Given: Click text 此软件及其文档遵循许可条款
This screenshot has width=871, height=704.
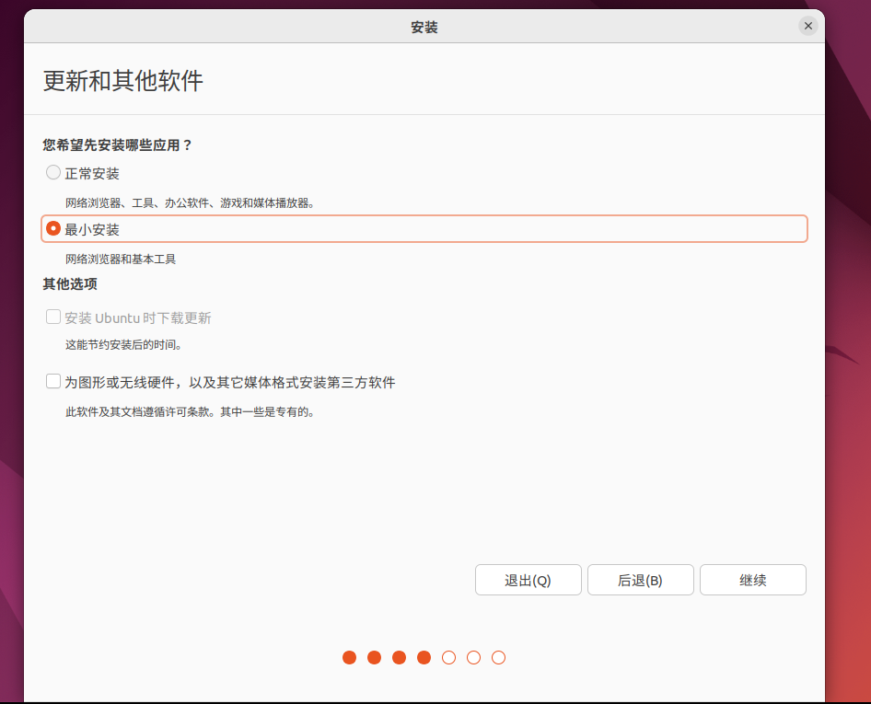Looking at the screenshot, I should coord(137,412).
